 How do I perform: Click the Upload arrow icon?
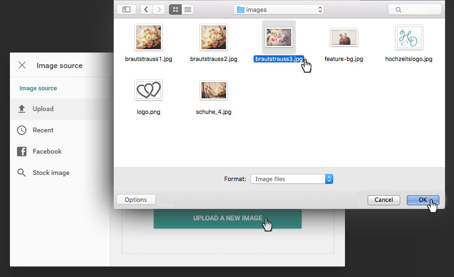22,109
